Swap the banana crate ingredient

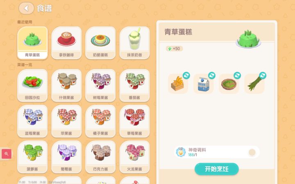[x=186, y=76]
